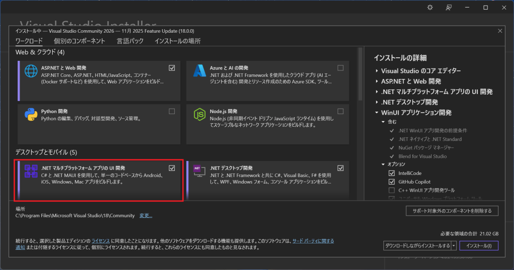The height and width of the screenshot is (270, 514).
Task: Click the Azure and AI development icon
Action: (200, 71)
